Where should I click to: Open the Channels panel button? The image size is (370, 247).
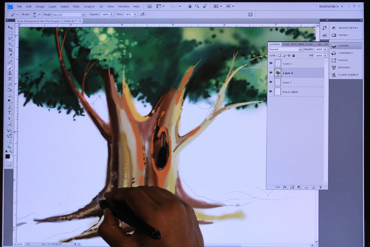[345, 53]
